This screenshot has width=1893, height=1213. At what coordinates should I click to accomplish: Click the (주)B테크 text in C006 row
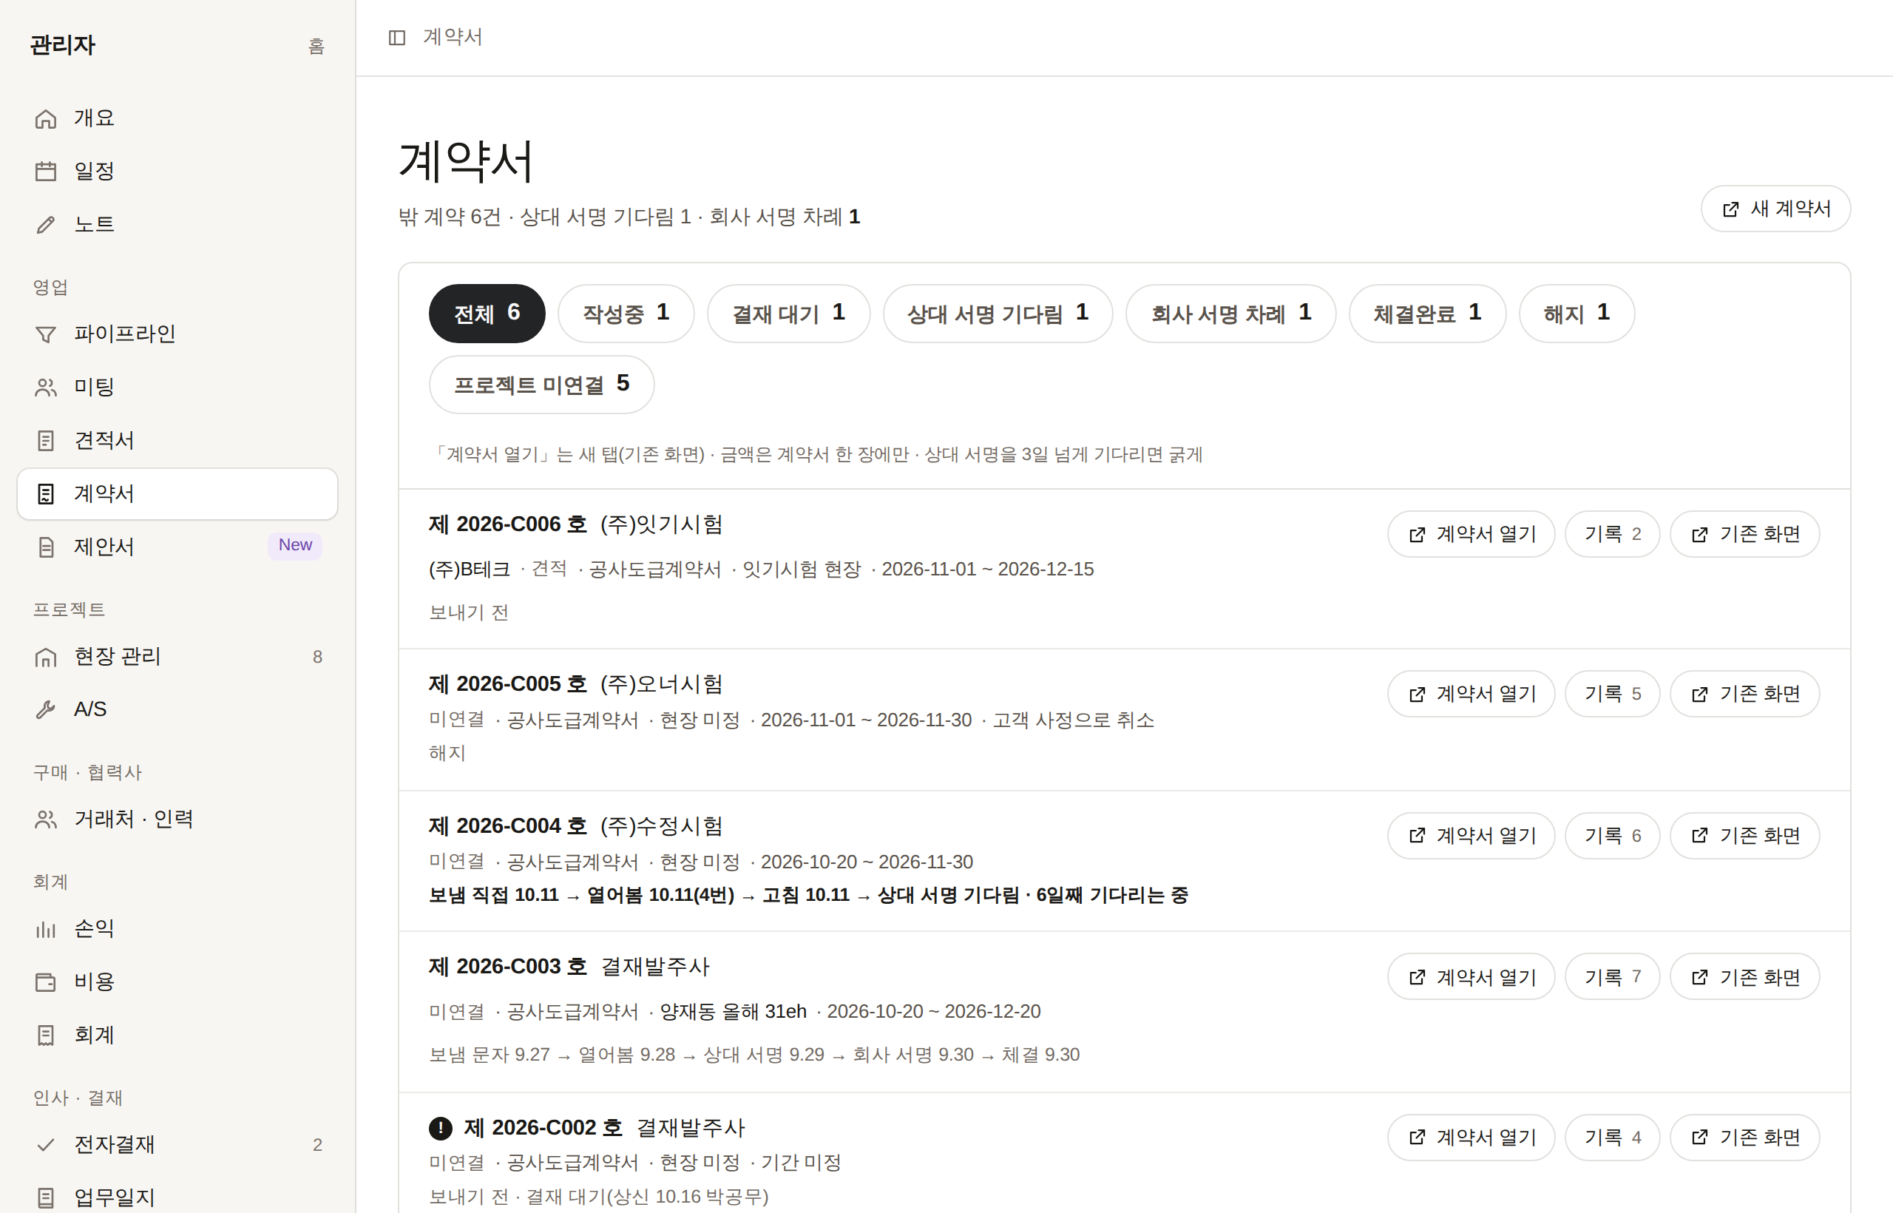[x=470, y=570]
